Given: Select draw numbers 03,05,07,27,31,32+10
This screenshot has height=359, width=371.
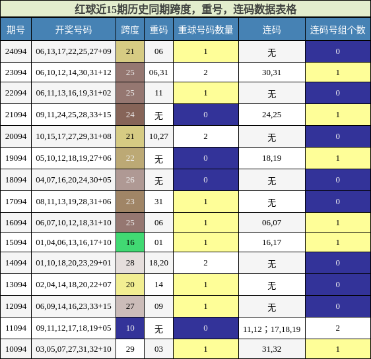Looking at the screenshot, I should [x=73, y=349].
